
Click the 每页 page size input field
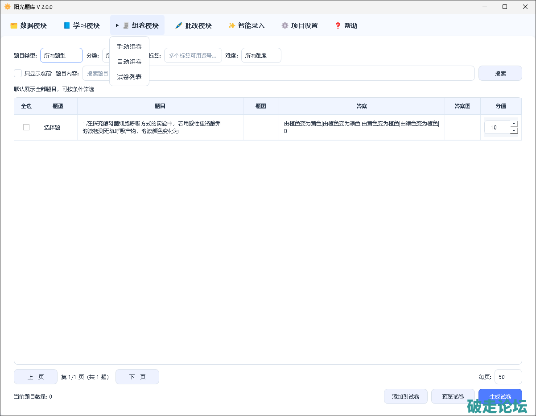507,377
